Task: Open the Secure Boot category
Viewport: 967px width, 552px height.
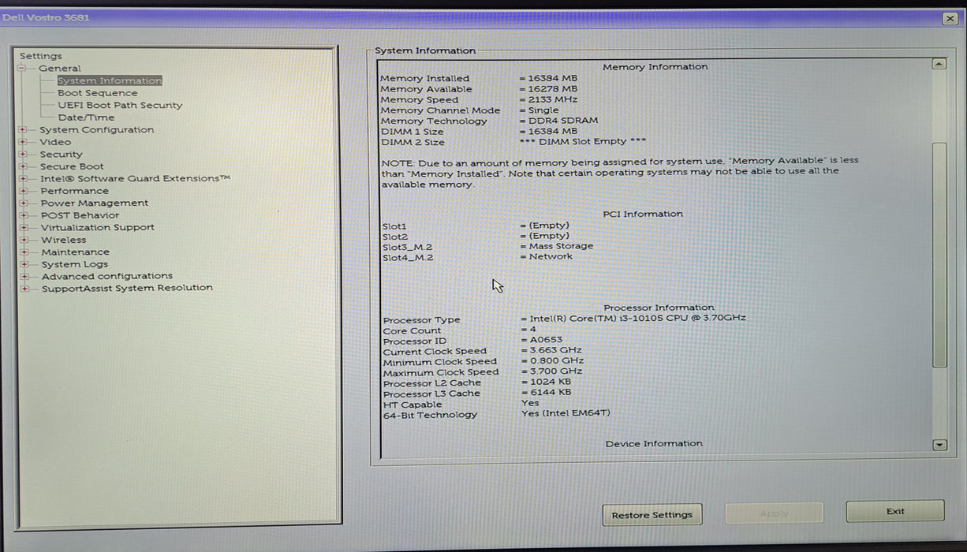Action: coord(72,166)
